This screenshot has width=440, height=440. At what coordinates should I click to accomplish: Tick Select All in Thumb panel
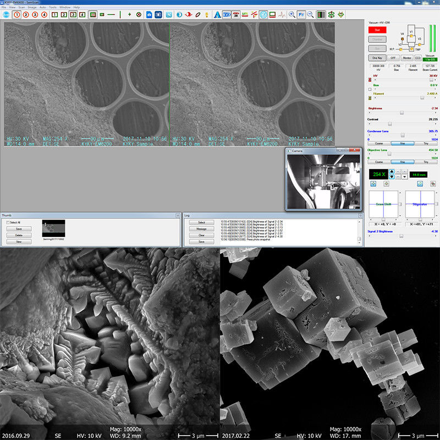(8, 223)
